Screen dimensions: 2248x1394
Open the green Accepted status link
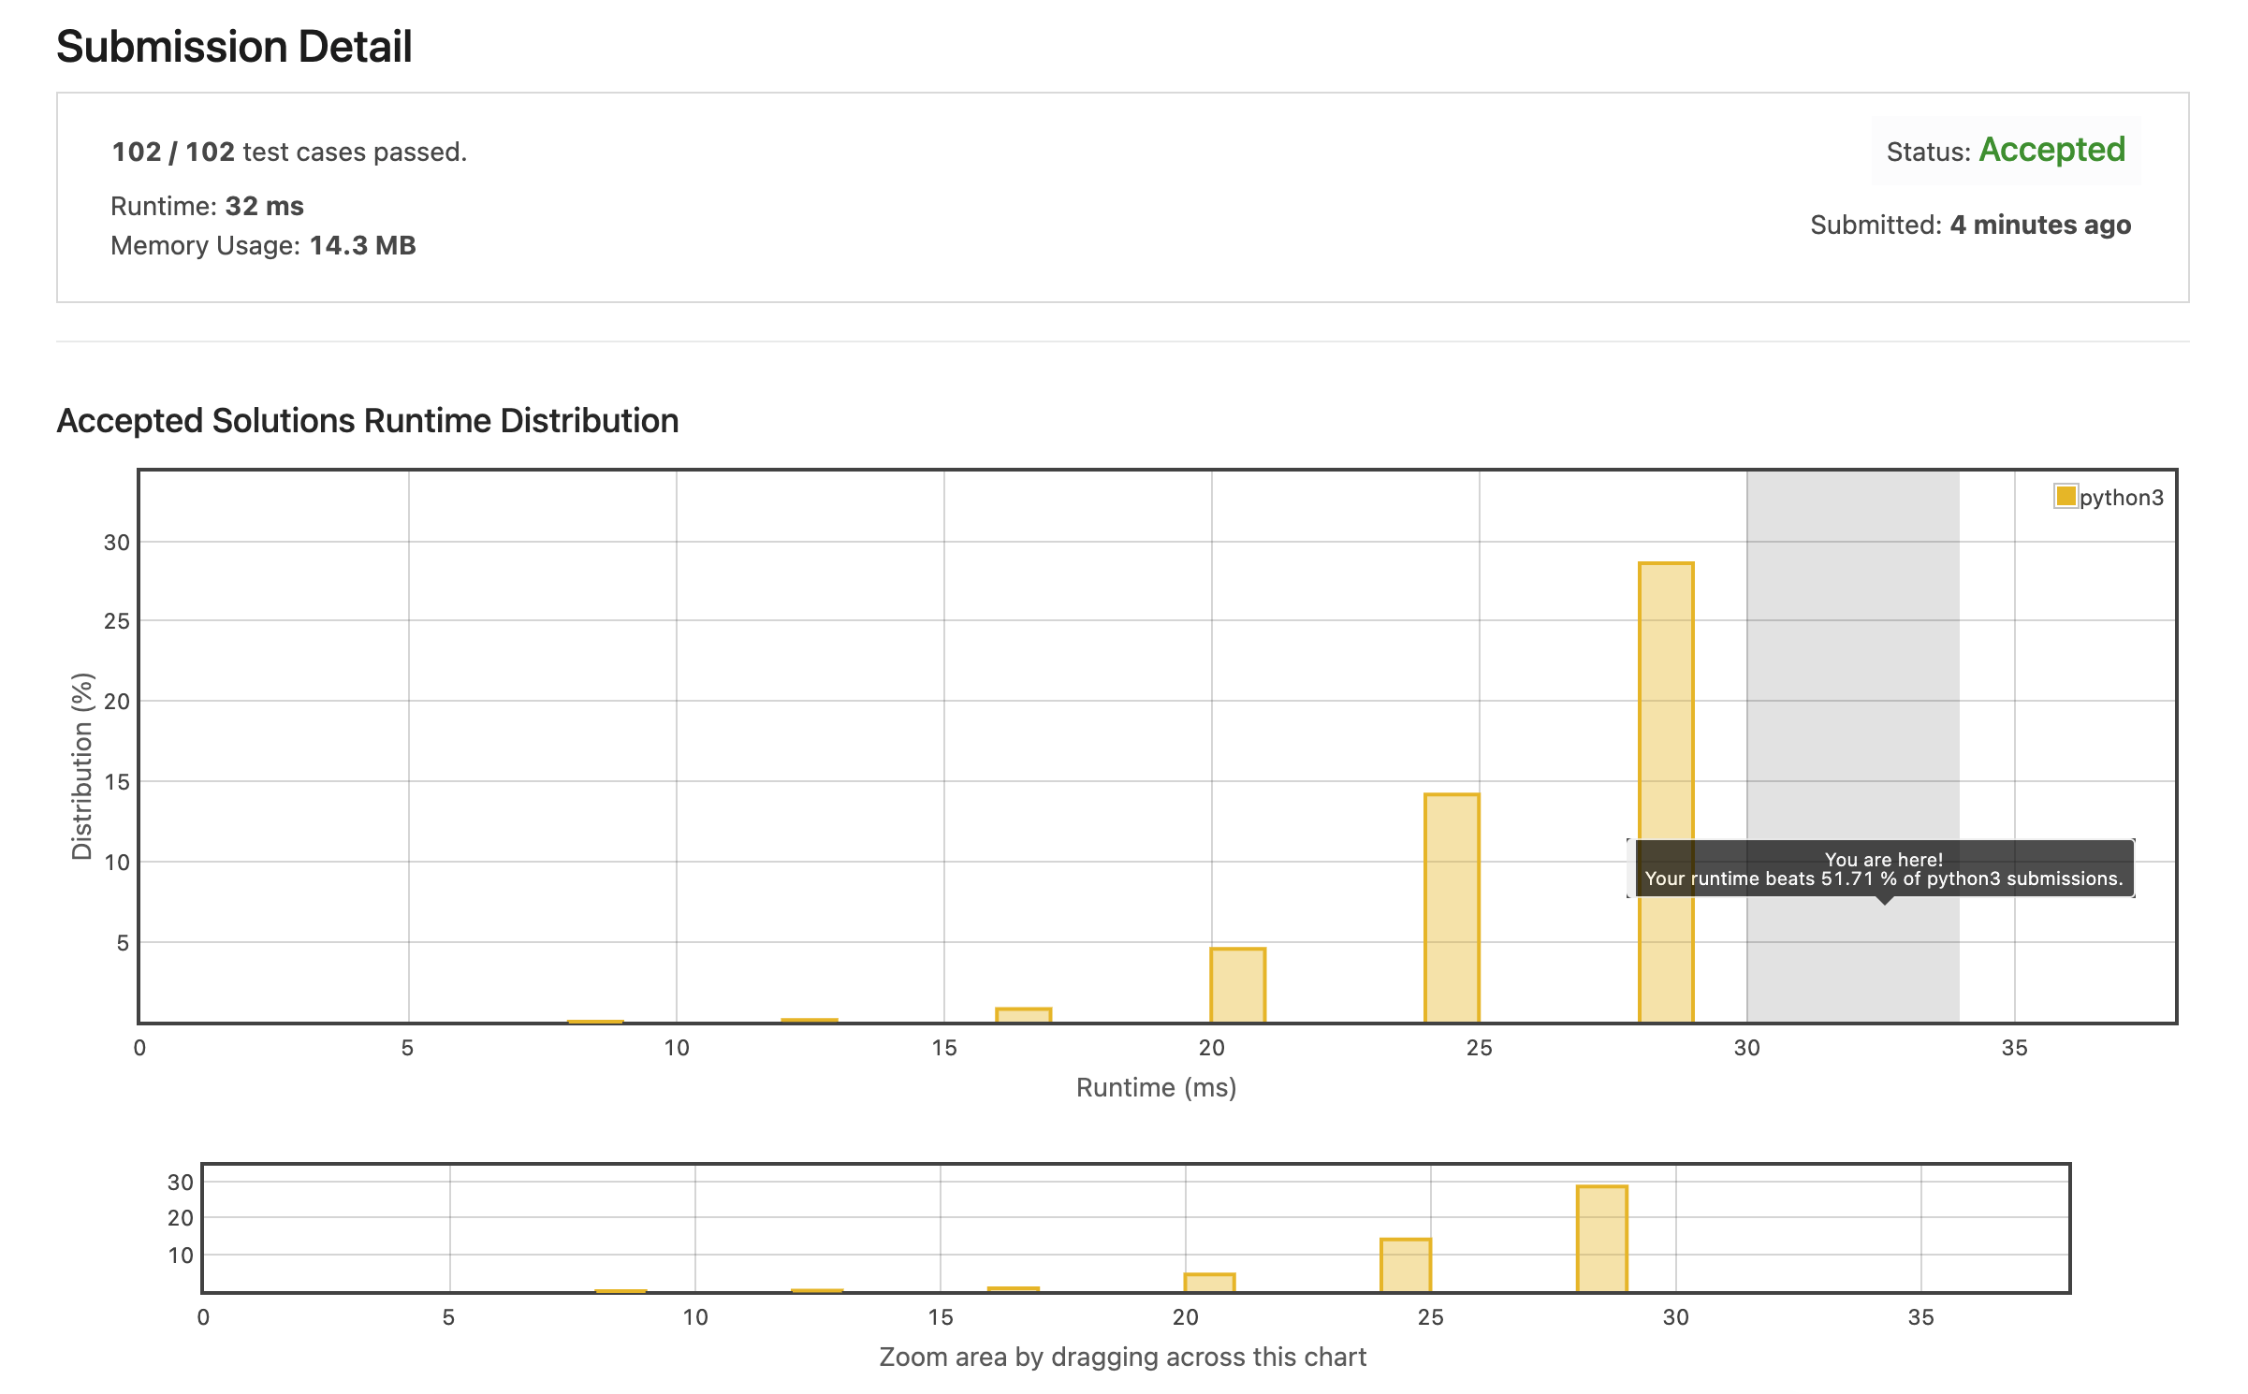(2051, 151)
